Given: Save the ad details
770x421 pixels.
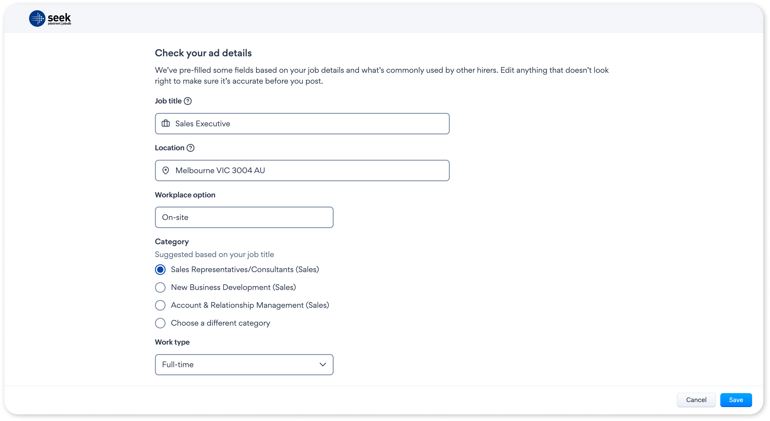Looking at the screenshot, I should pyautogui.click(x=736, y=400).
